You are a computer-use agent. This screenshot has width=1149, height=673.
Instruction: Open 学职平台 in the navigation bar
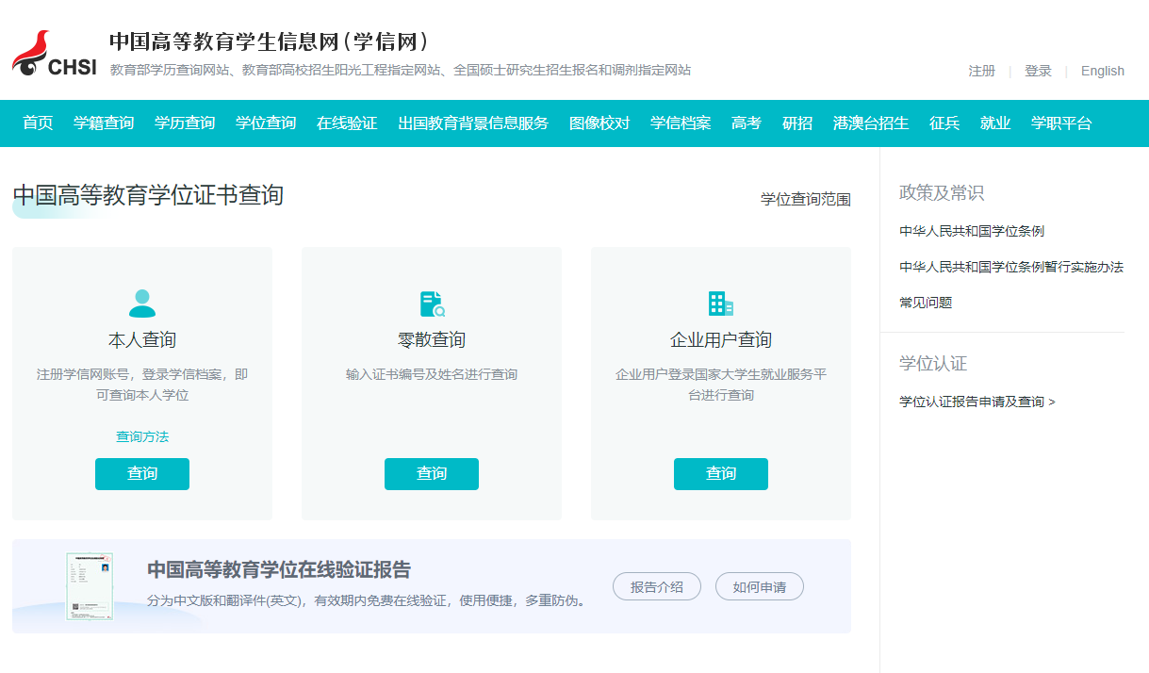(1061, 123)
